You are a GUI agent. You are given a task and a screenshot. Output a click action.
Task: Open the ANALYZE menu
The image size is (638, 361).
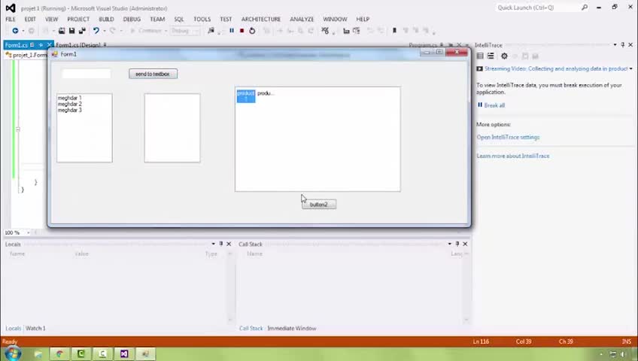302,19
